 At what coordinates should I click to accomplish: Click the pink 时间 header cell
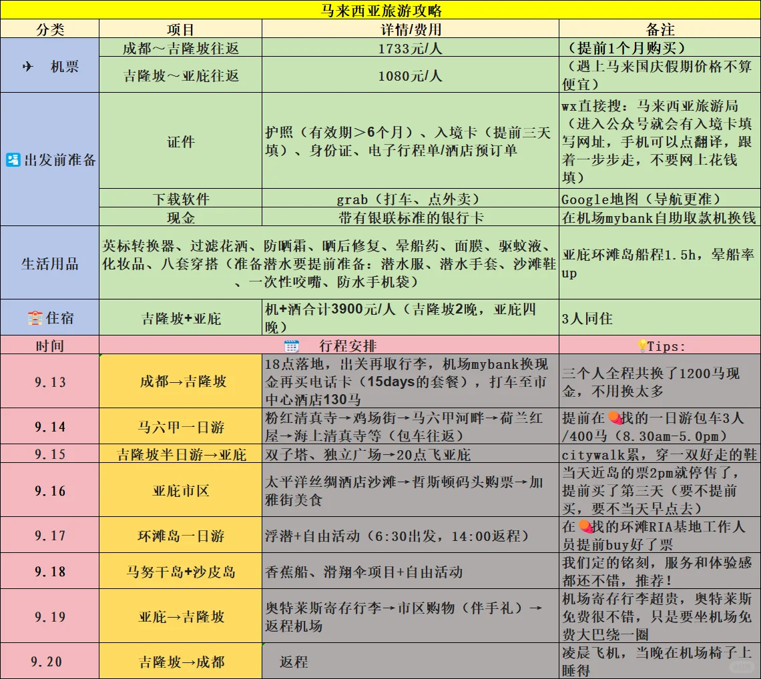click(x=49, y=346)
